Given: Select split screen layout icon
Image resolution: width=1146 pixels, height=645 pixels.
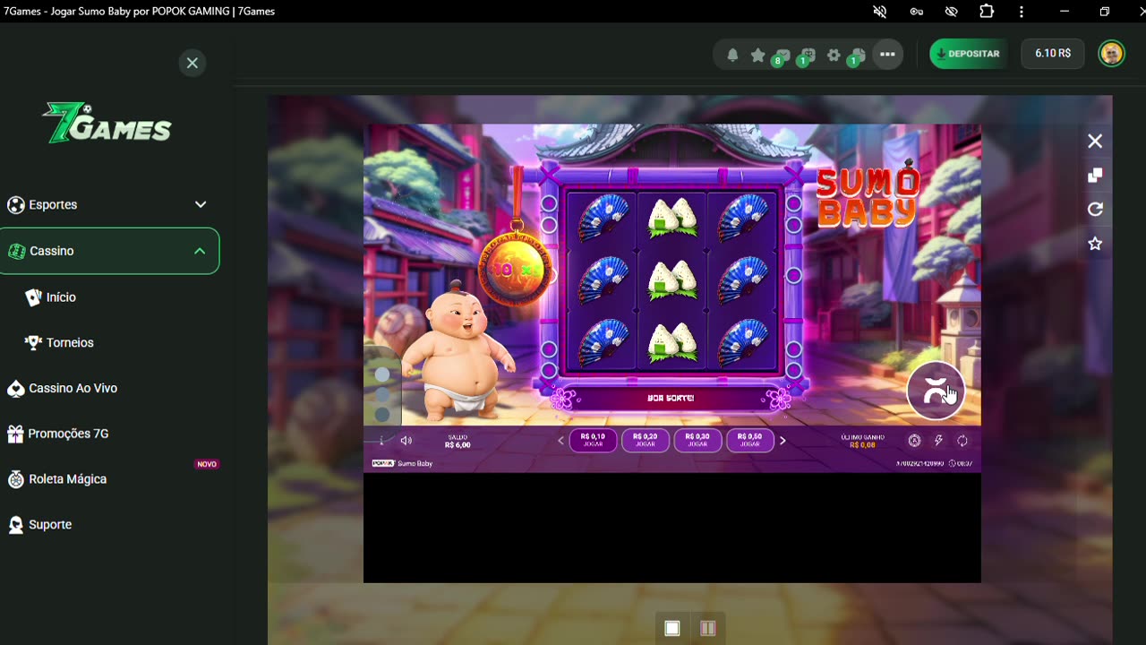Looking at the screenshot, I should pyautogui.click(x=707, y=629).
